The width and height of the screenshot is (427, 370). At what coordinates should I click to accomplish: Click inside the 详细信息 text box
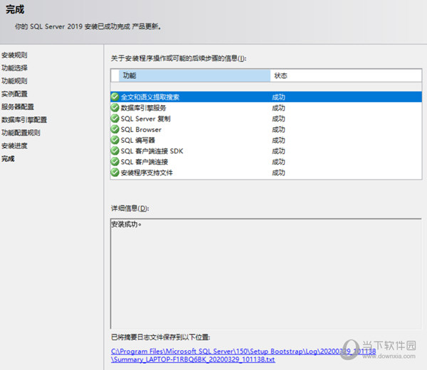[266, 273]
